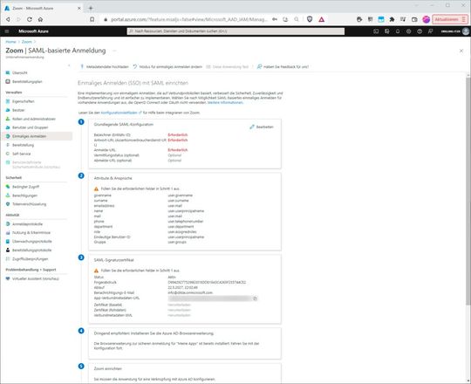Open Übersicht in the sidebar

click(20, 72)
